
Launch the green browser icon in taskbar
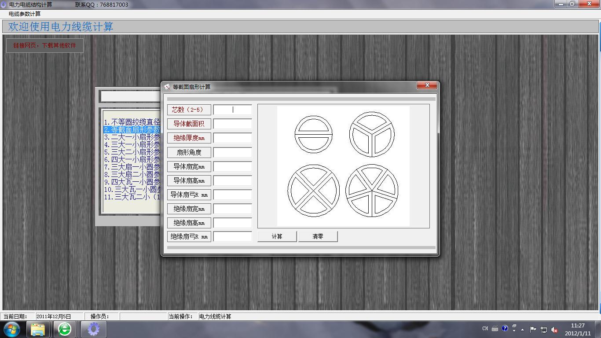tap(65, 329)
